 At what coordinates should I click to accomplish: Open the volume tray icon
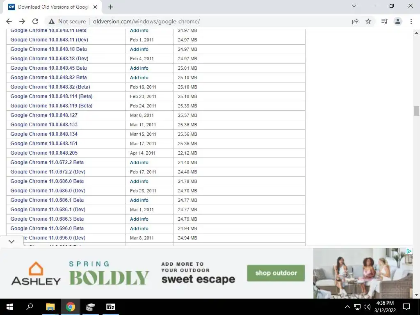click(x=367, y=307)
